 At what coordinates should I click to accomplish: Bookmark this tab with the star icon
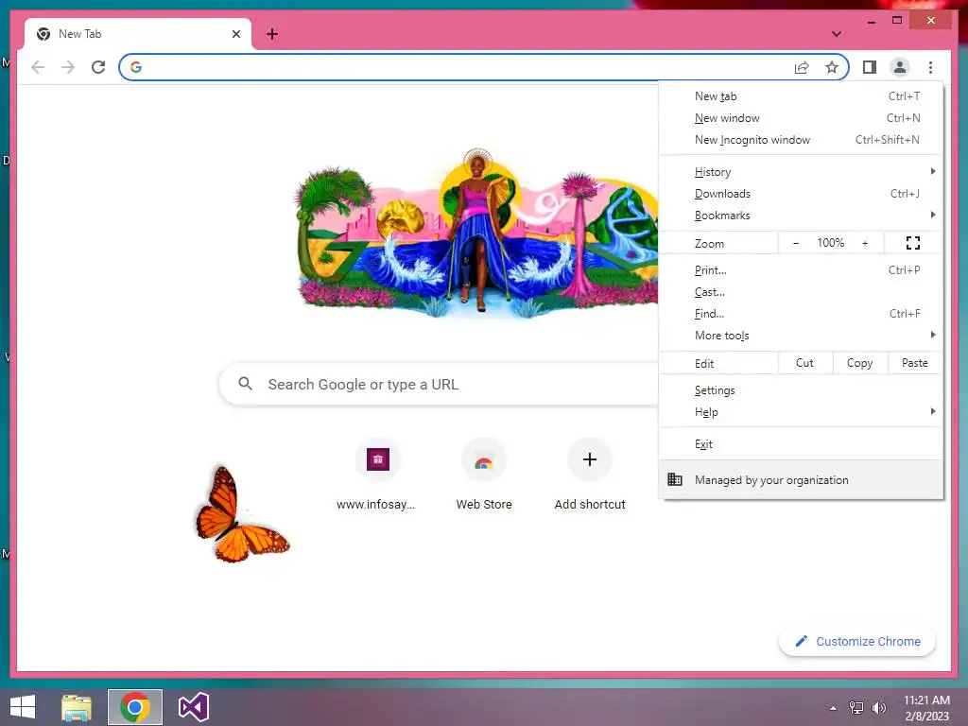(832, 67)
